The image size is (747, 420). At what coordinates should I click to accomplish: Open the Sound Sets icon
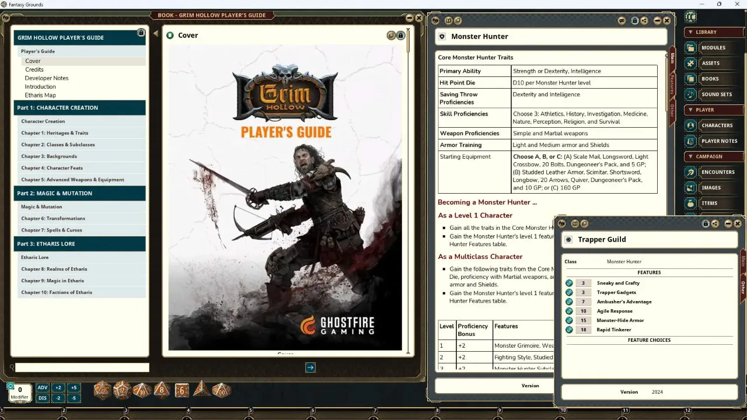point(691,94)
